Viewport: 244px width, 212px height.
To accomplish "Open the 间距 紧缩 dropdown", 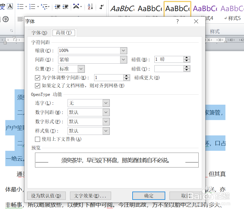I will pyautogui.click(x=123, y=59).
